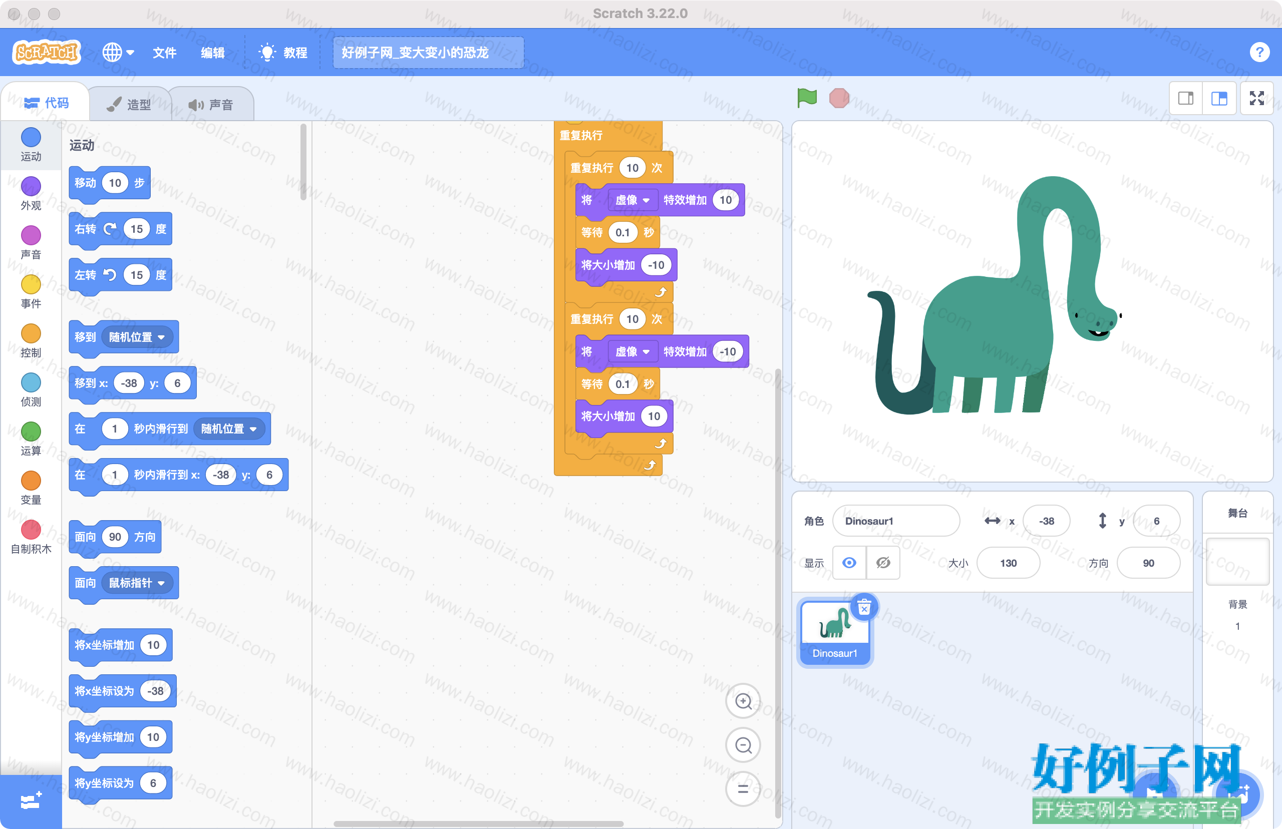Image resolution: width=1282 pixels, height=829 pixels.
Task: Click the sprite y field 6
Action: tap(1156, 521)
